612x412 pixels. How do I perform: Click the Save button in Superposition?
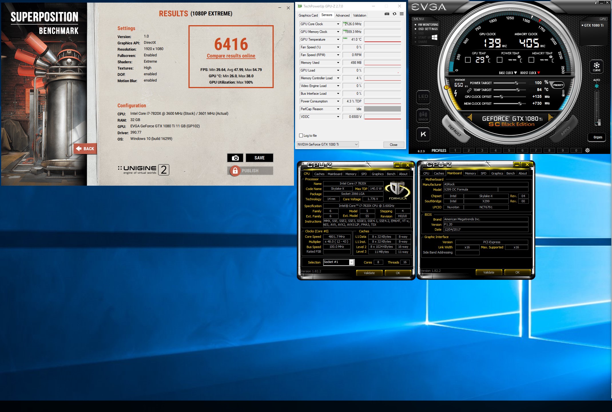coord(259,158)
